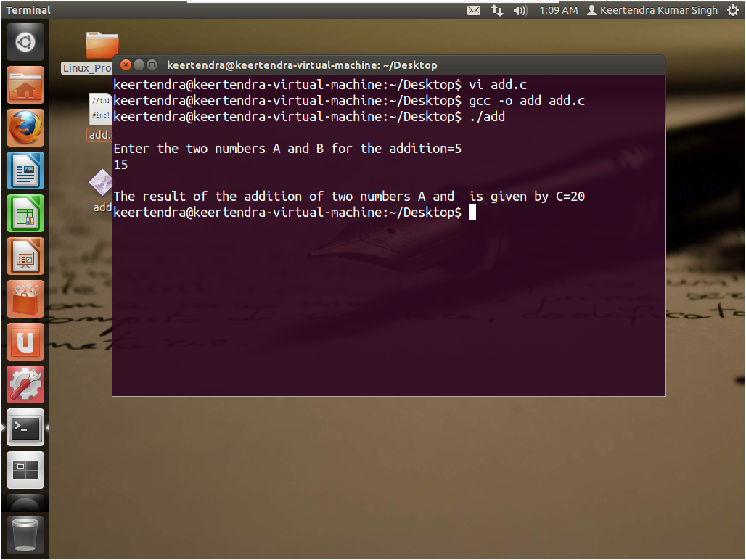The height and width of the screenshot is (560, 746).
Task: Select the add executable on desktop
Action: pyautogui.click(x=102, y=191)
